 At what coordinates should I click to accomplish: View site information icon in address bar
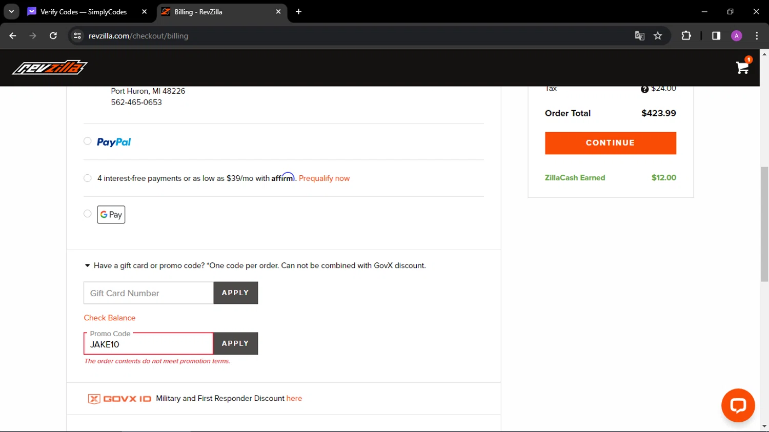(77, 36)
